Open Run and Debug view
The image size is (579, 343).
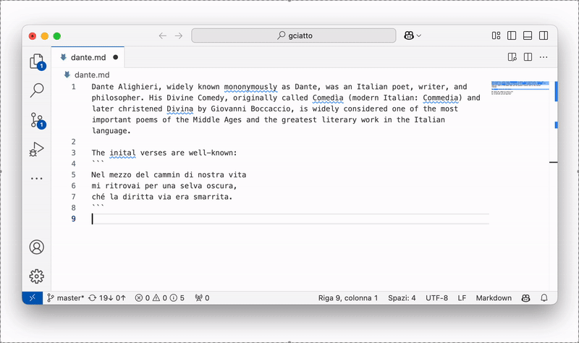coord(37,149)
